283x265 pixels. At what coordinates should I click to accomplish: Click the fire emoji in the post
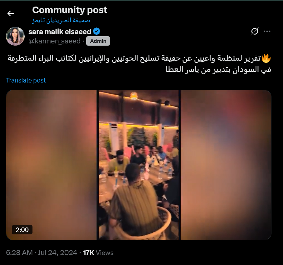266,58
